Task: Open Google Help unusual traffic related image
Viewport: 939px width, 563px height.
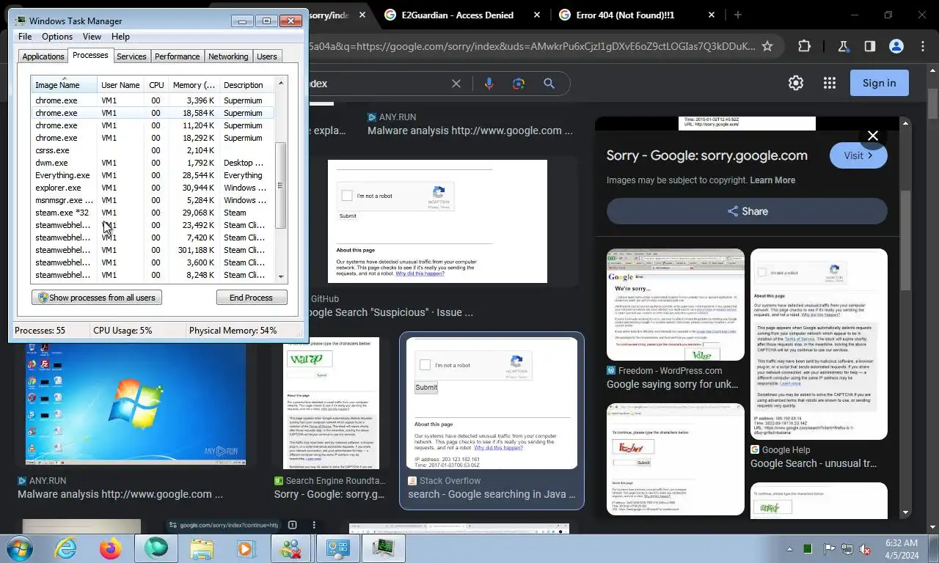Action: (x=819, y=344)
